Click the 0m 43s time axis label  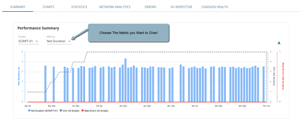coord(51,106)
